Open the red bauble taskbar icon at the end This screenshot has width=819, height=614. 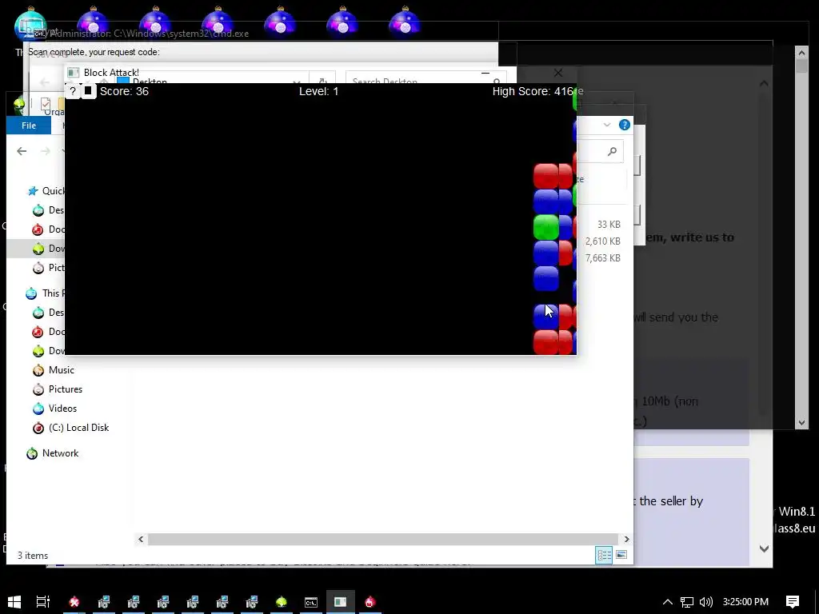click(x=370, y=602)
